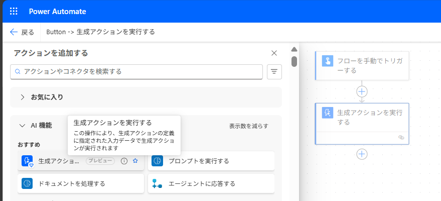441x201 pixels.
Task: Click plus button between trigger and action
Action: pos(362,91)
